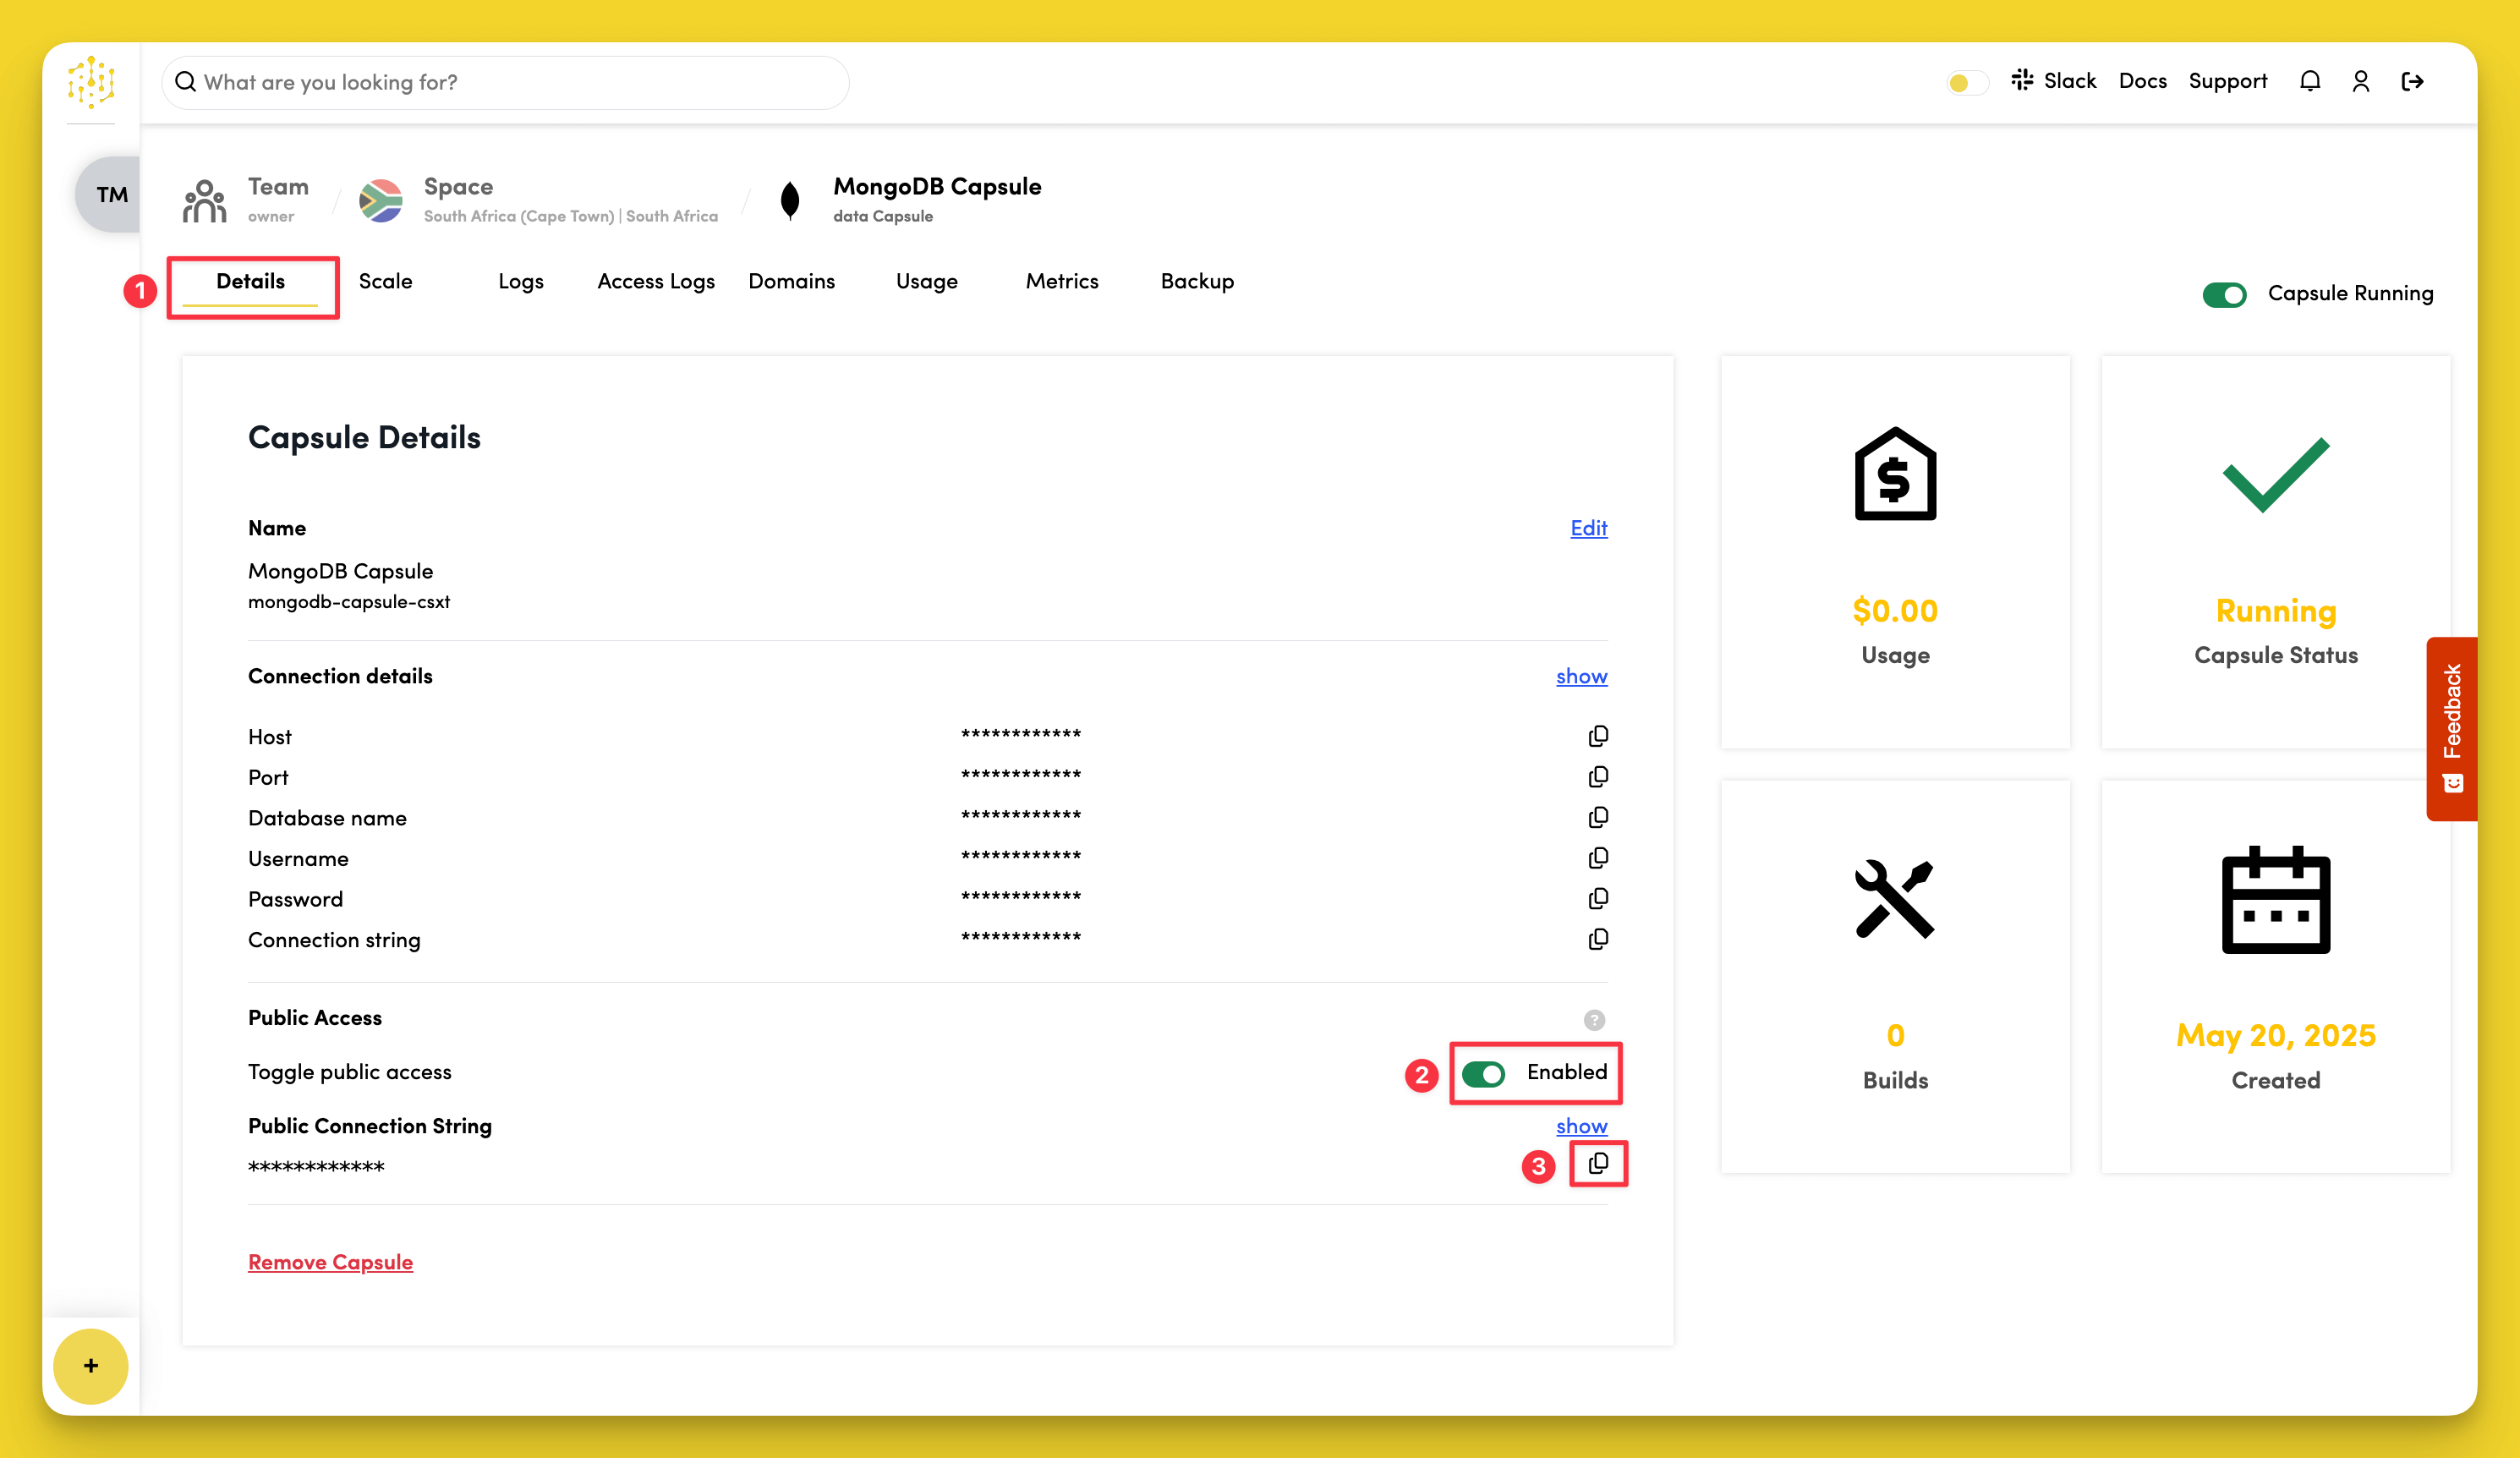Switch the theme toggle
2520x1458 pixels.
1965,83
